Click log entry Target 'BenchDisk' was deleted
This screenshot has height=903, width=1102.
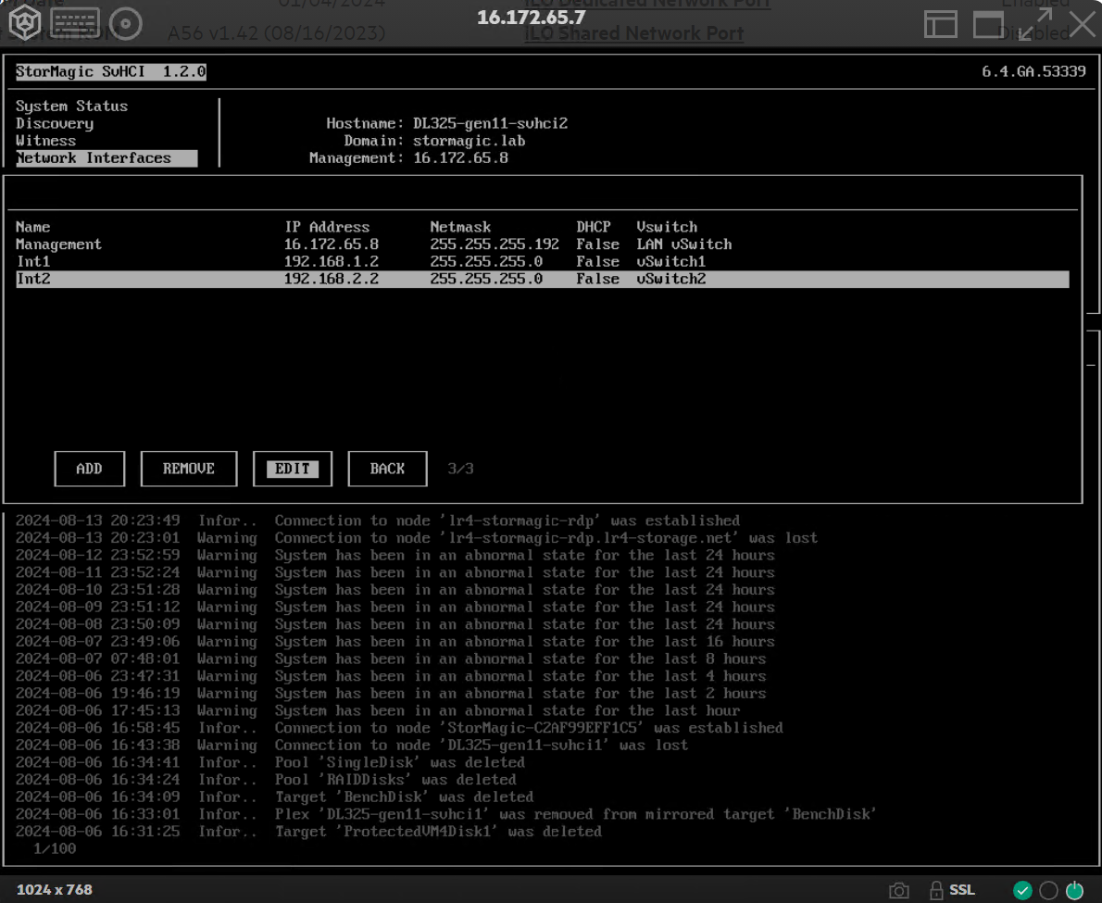pos(274,796)
